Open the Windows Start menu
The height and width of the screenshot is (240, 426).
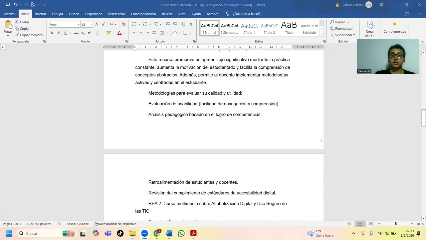coord(9,233)
